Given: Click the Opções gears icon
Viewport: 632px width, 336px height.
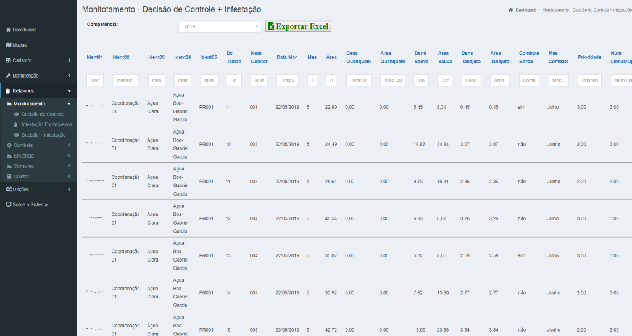Looking at the screenshot, I should tap(8, 190).
